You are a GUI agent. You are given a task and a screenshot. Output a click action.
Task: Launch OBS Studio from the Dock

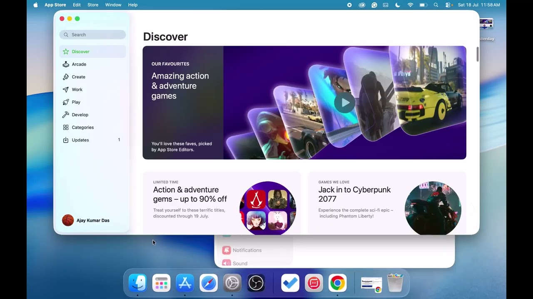tap(256, 283)
